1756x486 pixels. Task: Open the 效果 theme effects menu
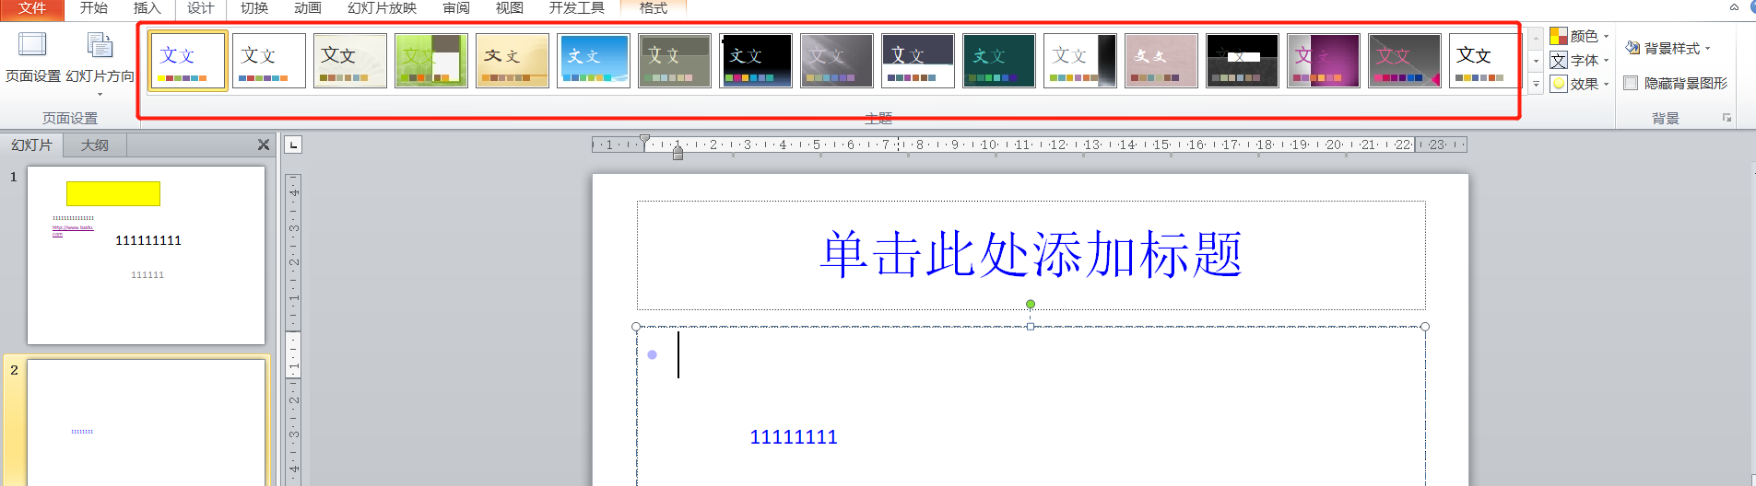[x=1580, y=84]
